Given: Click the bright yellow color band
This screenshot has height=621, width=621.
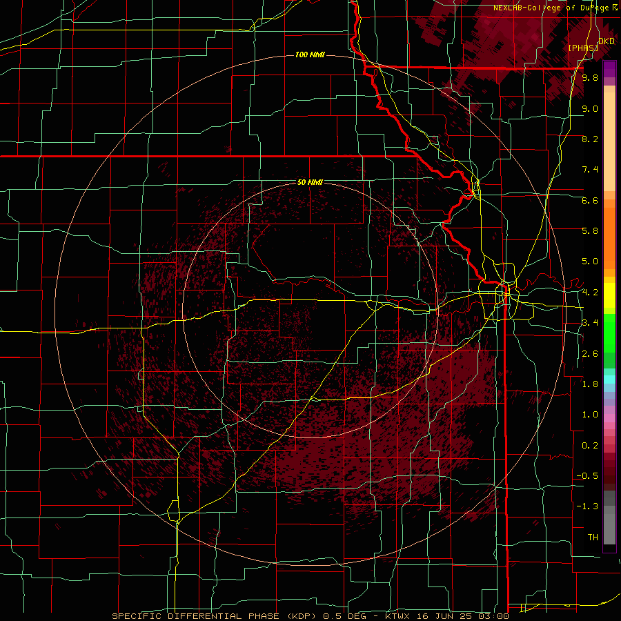Looking at the screenshot, I should (609, 295).
